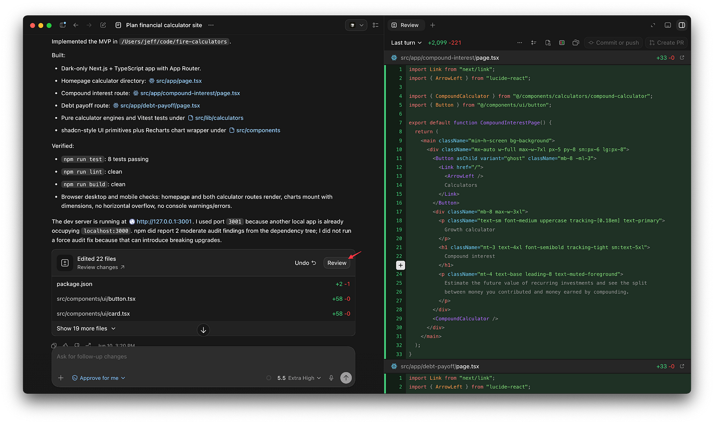Image resolution: width=714 pixels, height=424 pixels.
Task: Open compound-interest page.tsx in external editor
Action: tap(682, 58)
